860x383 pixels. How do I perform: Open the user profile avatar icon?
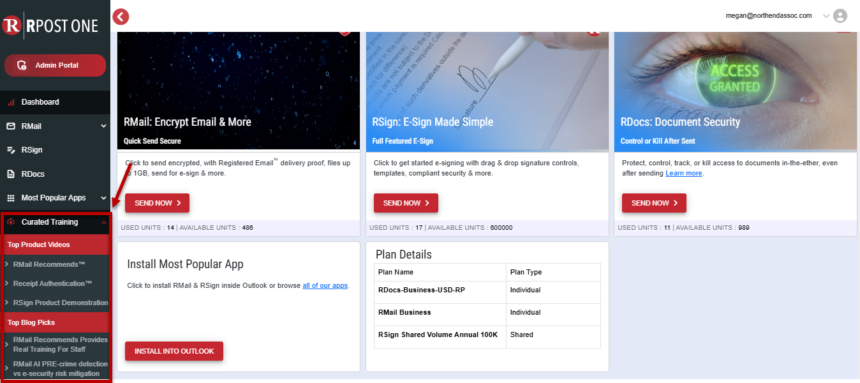coord(840,16)
